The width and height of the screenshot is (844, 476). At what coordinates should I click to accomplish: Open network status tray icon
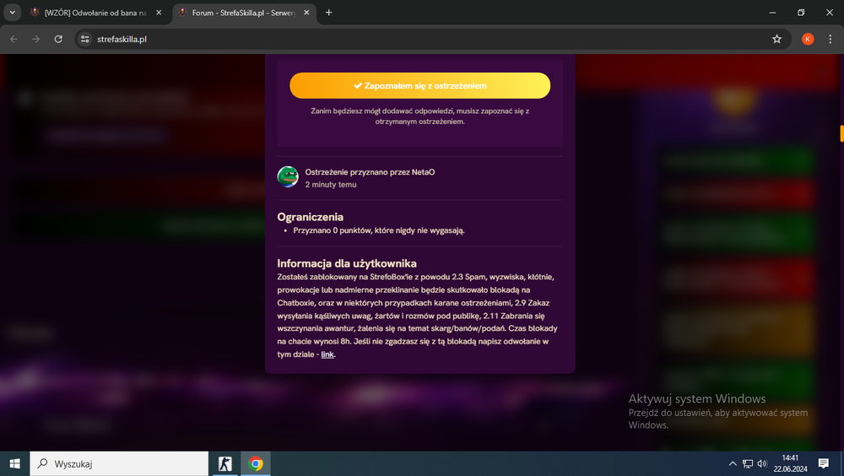748,463
